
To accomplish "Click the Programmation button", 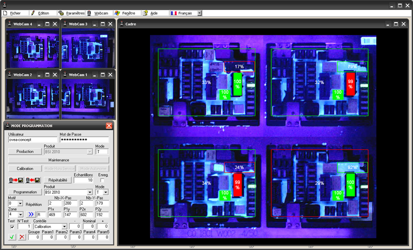I will pos(25,192).
